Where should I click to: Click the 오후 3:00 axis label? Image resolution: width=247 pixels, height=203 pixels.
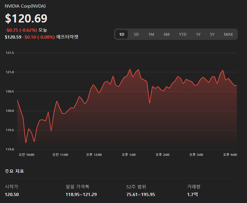point(196,155)
